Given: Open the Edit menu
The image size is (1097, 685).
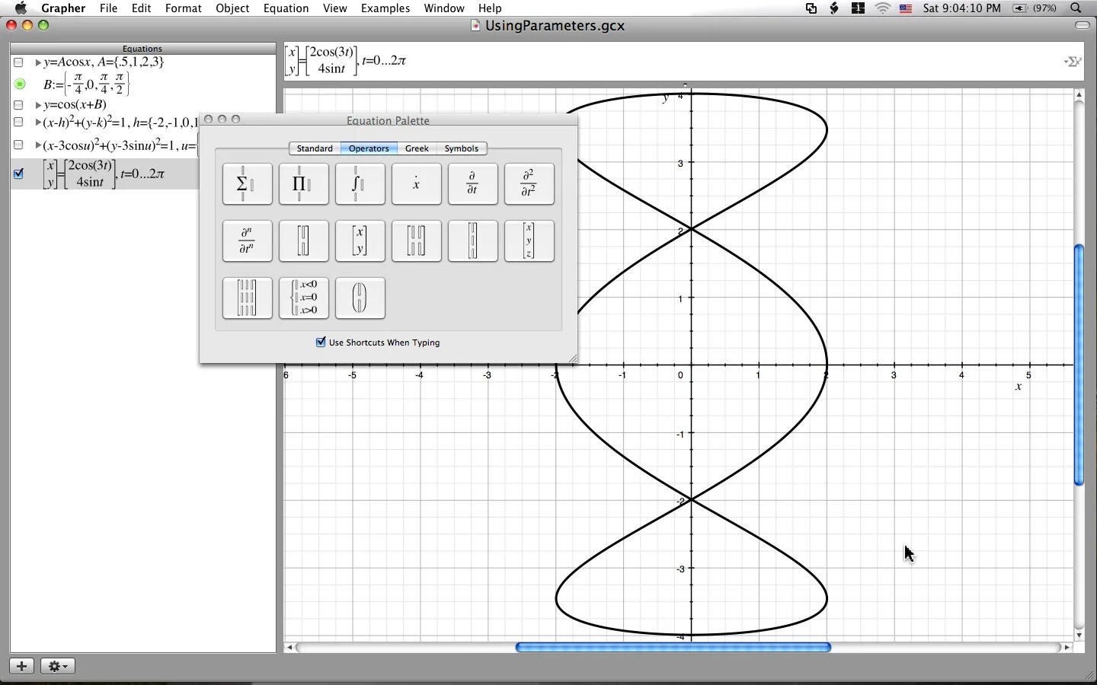Looking at the screenshot, I should click(141, 8).
